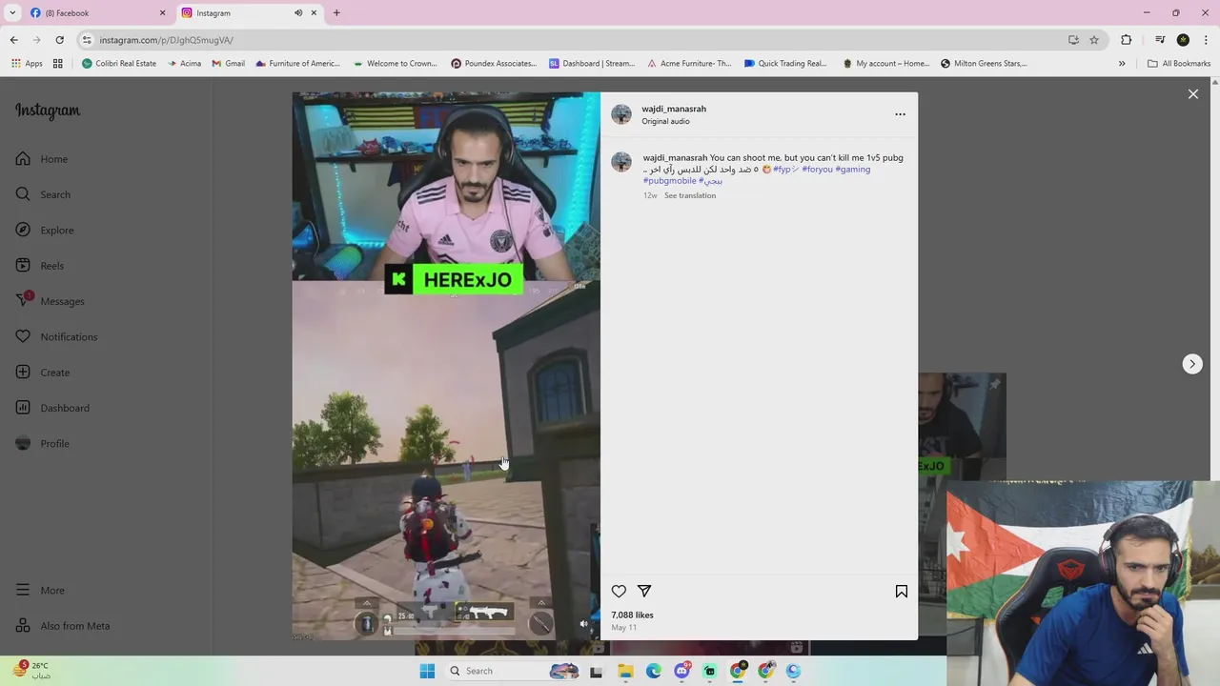Close the Instagram post overlay
The height and width of the screenshot is (686, 1220).
point(1192,94)
